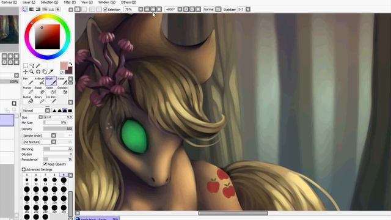Open the zoom percentage dropdown
Image resolution: width=391 pixels, height=220 pixels.
point(141,9)
